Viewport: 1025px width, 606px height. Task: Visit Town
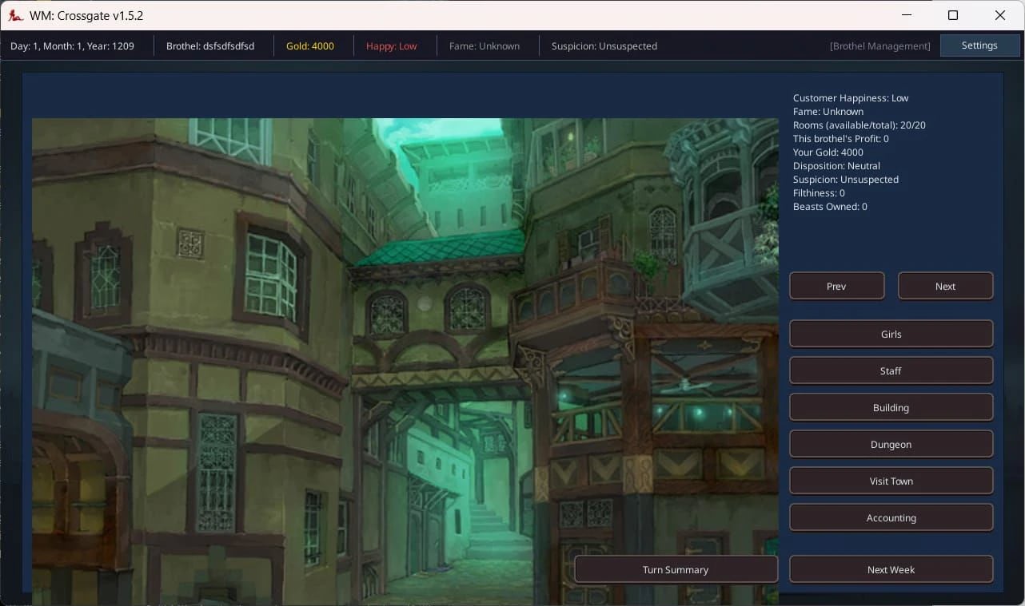point(891,481)
